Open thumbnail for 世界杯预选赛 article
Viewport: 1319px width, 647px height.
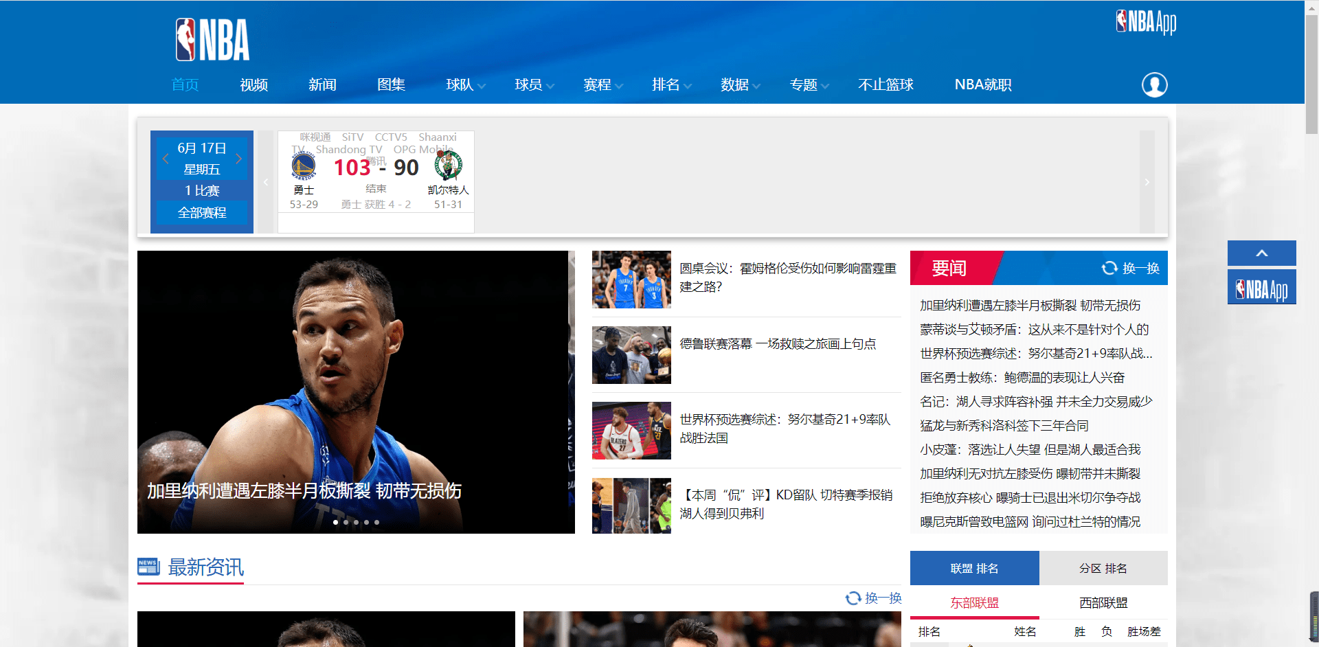[x=631, y=431]
